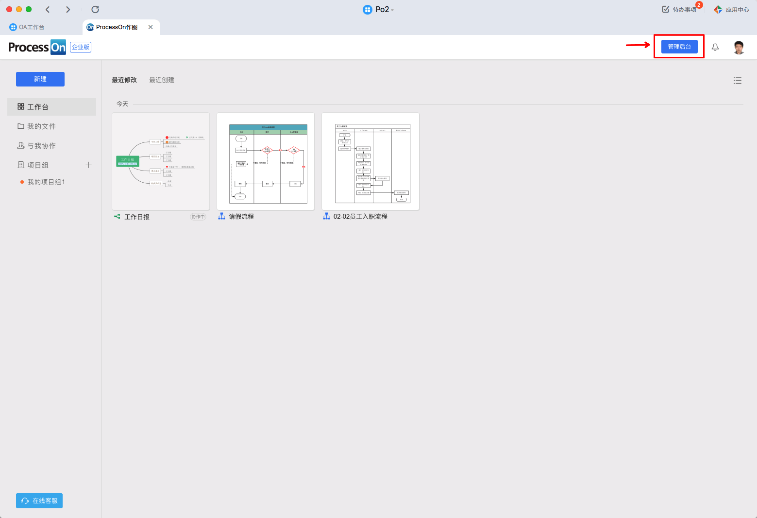The image size is (757, 518).
Task: Switch to list view layout icon
Action: [x=738, y=80]
